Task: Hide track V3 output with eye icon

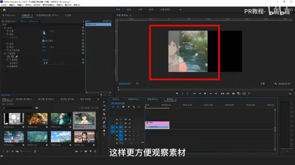Action: coord(130,119)
